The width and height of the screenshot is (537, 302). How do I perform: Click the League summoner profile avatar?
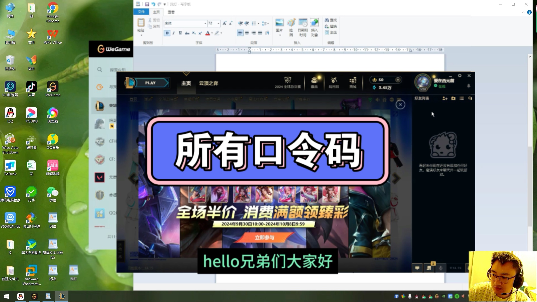(423, 82)
